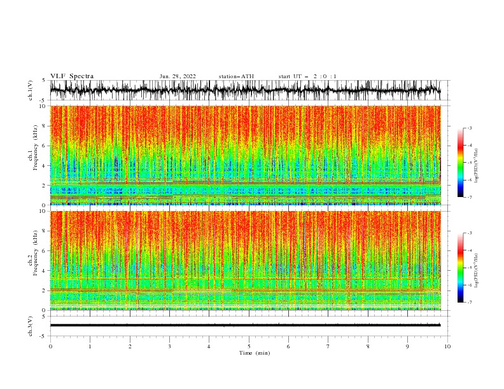Click the ch.2 frequency tick label "4"
Image resolution: width=504 pixels, height=389 pixels.
pyautogui.click(x=44, y=271)
